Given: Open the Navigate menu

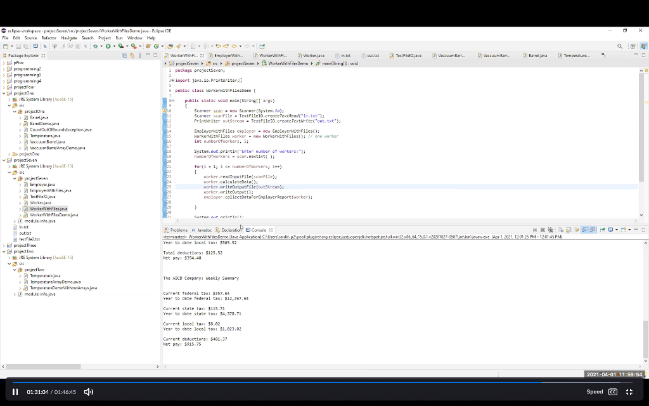Looking at the screenshot, I should pyautogui.click(x=68, y=37).
